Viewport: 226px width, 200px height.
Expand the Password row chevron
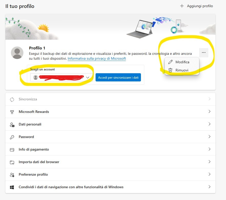click(x=209, y=136)
